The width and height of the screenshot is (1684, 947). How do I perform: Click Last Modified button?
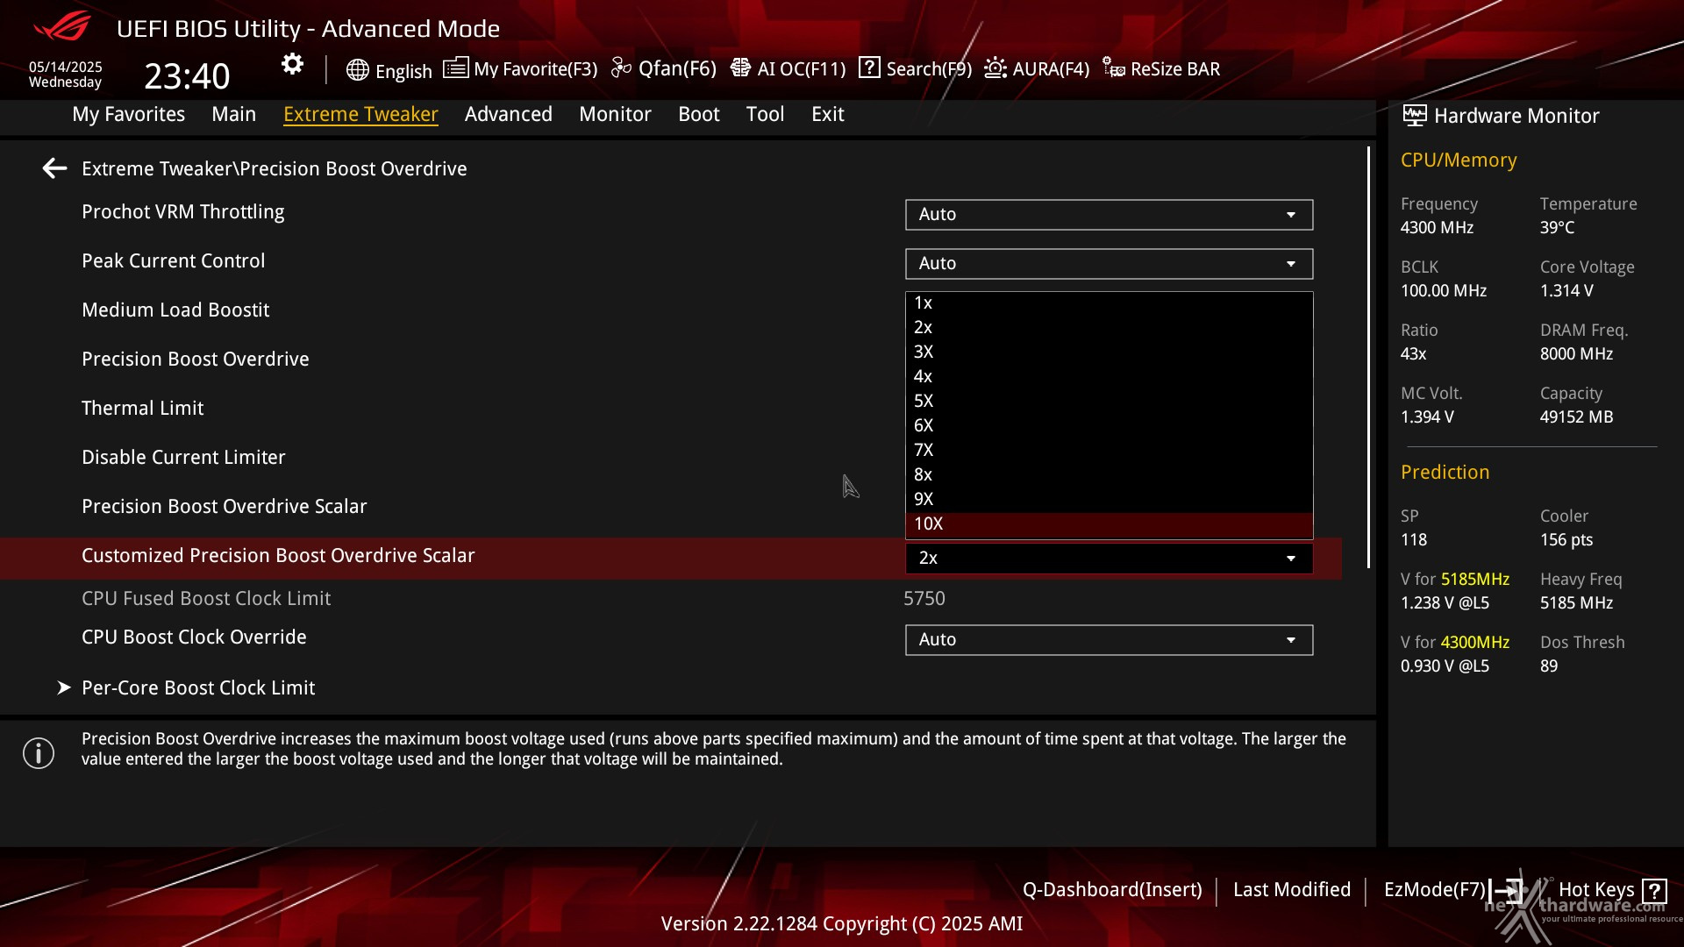tap(1291, 890)
